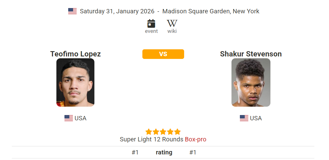Click the 'Super Light 12 Rounds' text
This screenshot has width=329, height=160.
pyautogui.click(x=151, y=139)
